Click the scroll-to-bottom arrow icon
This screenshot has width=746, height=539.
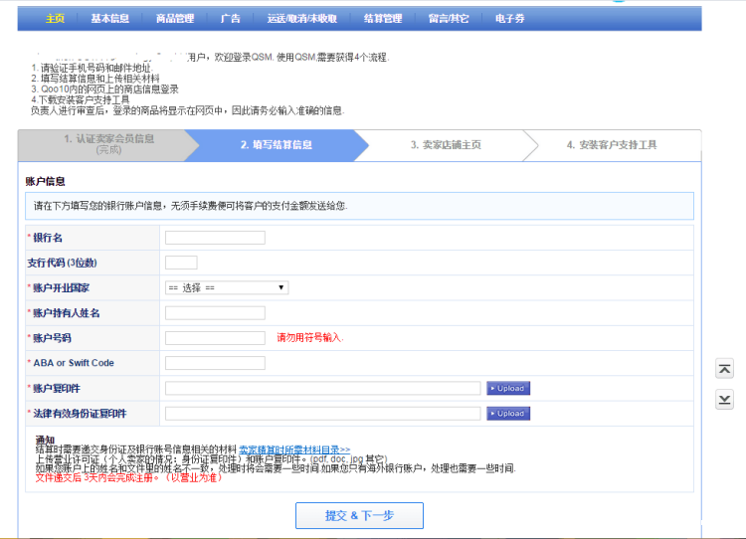(724, 400)
